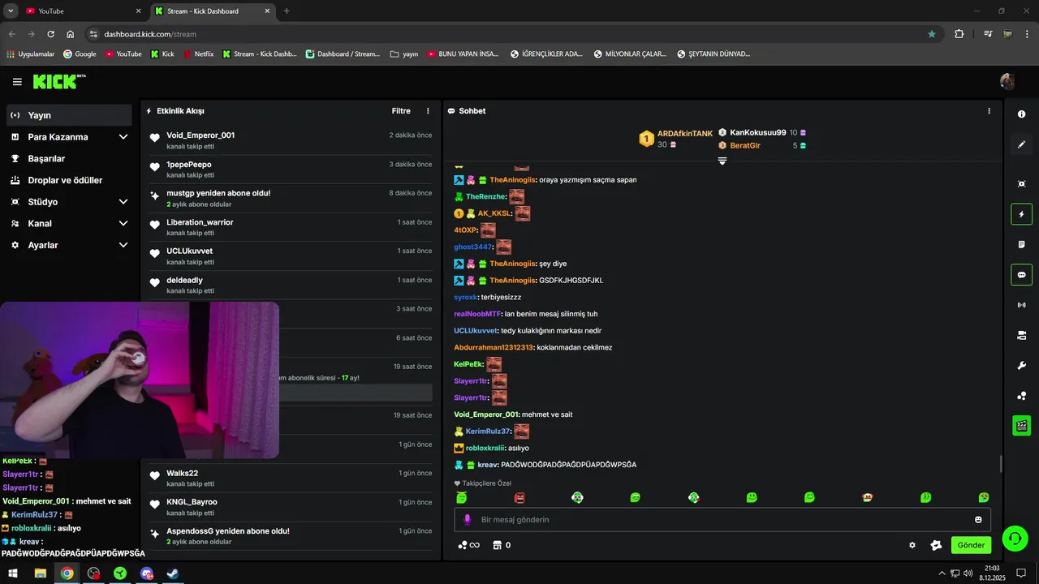Open the Netflix bookmark
This screenshot has width=1039, height=584.
coord(198,54)
